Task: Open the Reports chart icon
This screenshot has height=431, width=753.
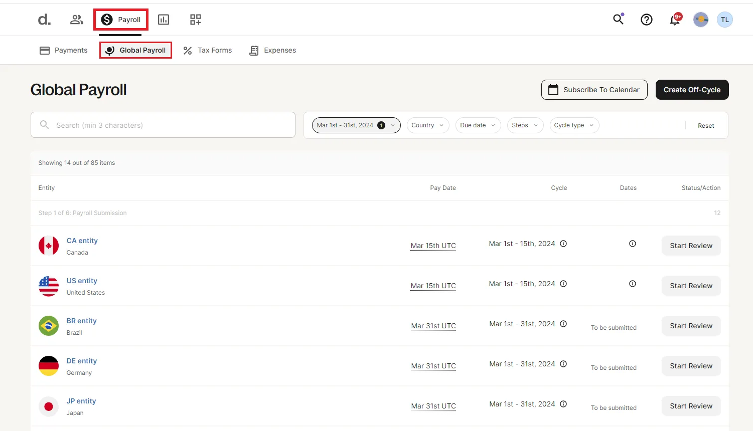Action: point(164,20)
